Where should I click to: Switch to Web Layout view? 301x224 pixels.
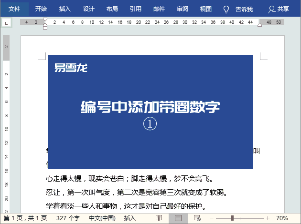pyautogui.click(x=197, y=218)
